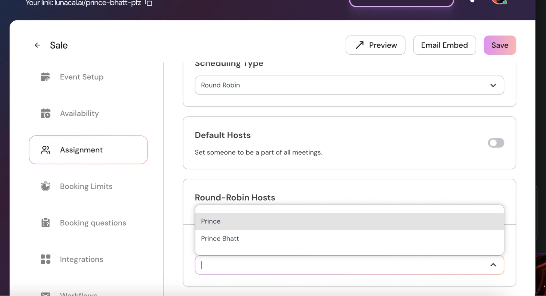Click the Preview arrow icon
Screen dimensions: 546x296
tap(359, 45)
